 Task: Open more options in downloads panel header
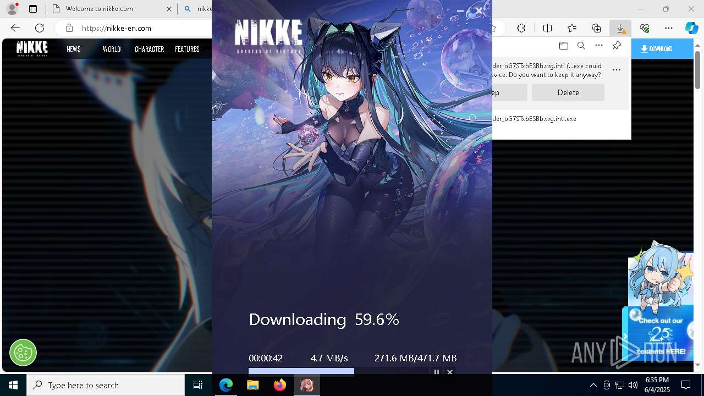pyautogui.click(x=599, y=46)
